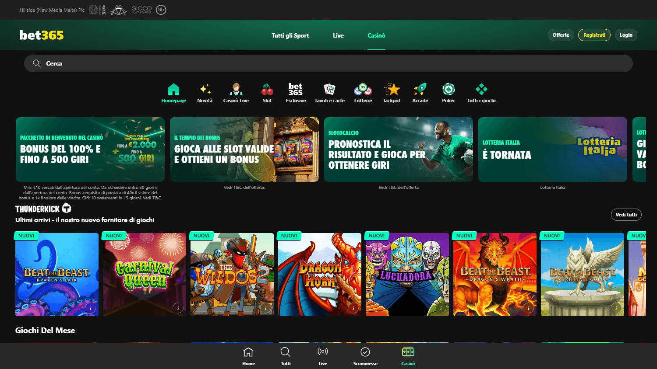The width and height of the screenshot is (657, 369).
Task: Click the Thunderkick provider logo
Action: pos(43,209)
